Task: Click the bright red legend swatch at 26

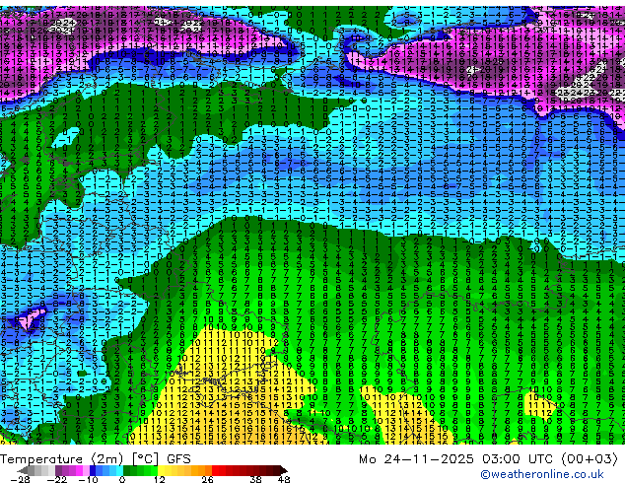Action: pyautogui.click(x=215, y=470)
